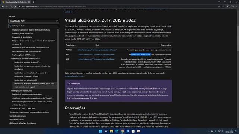The height and width of the screenshot is (134, 239).
Task: Click the Filtrar por título field
Action: (34, 26)
